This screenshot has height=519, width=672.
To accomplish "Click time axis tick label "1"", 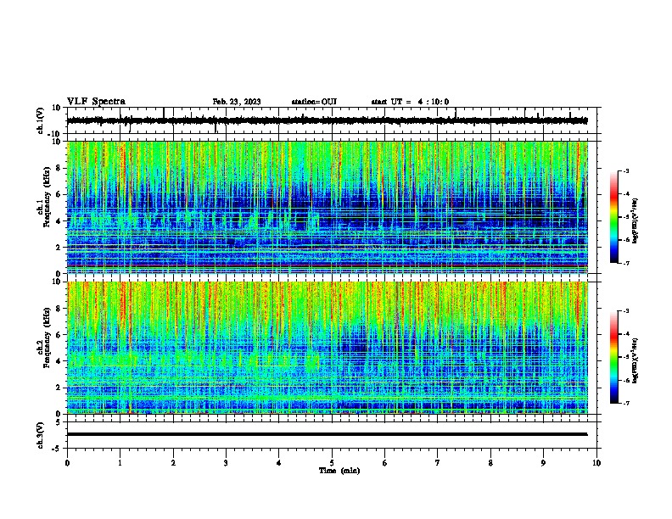I will (x=120, y=463).
